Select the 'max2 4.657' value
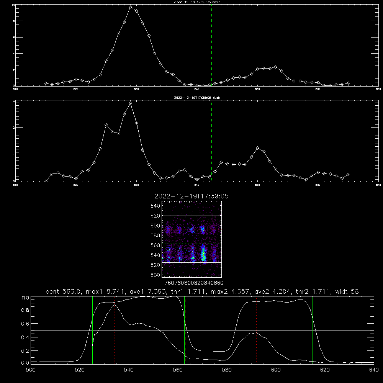Viewport: 383px width, 383px height. [x=229, y=291]
